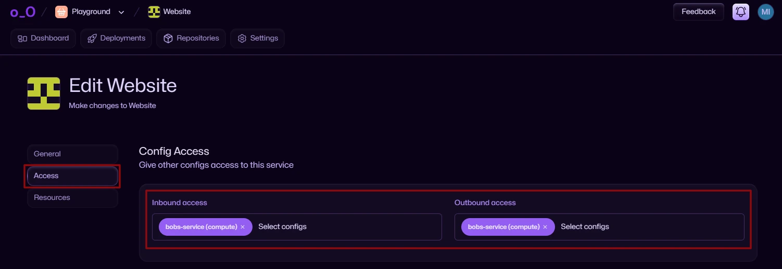
Task: Click the Playground basket icon
Action: (61, 12)
